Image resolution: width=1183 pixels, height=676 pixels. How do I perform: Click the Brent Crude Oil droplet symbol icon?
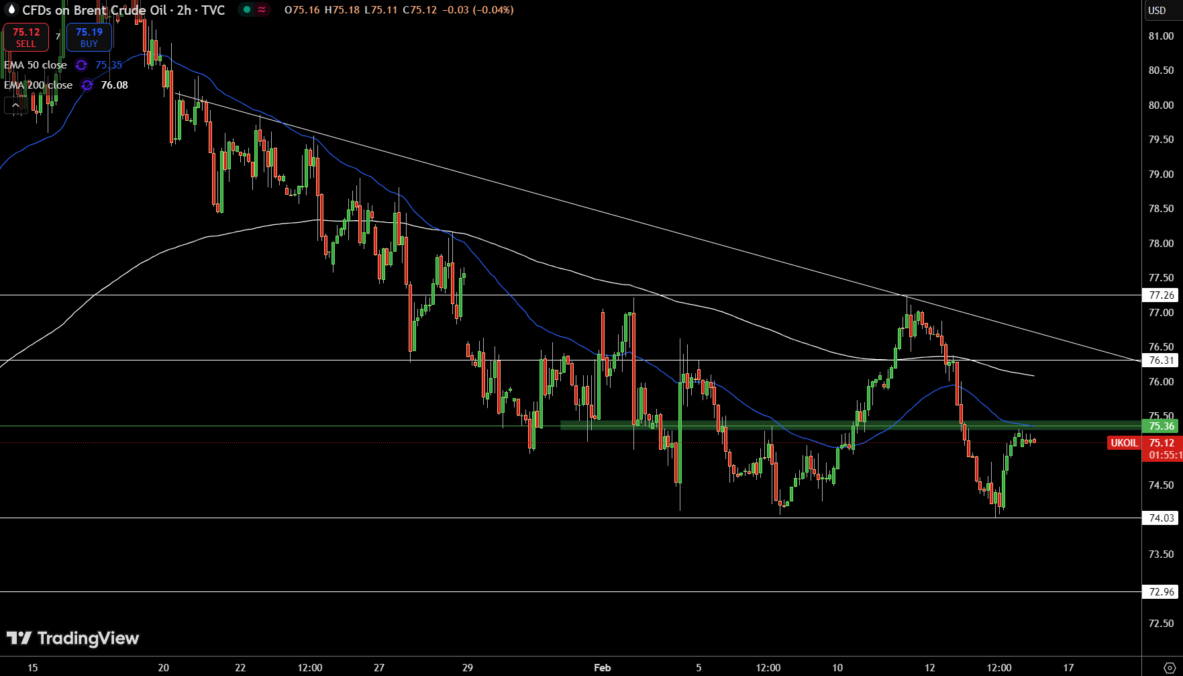(x=11, y=9)
